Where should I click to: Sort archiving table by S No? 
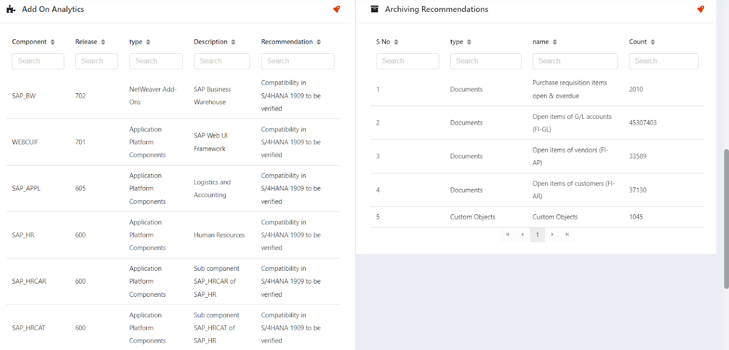point(396,42)
